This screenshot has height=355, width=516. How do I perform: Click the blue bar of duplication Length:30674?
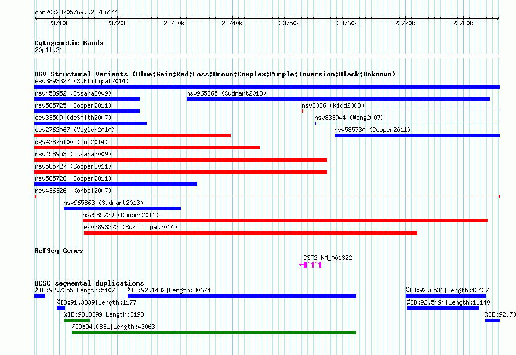[242, 296]
